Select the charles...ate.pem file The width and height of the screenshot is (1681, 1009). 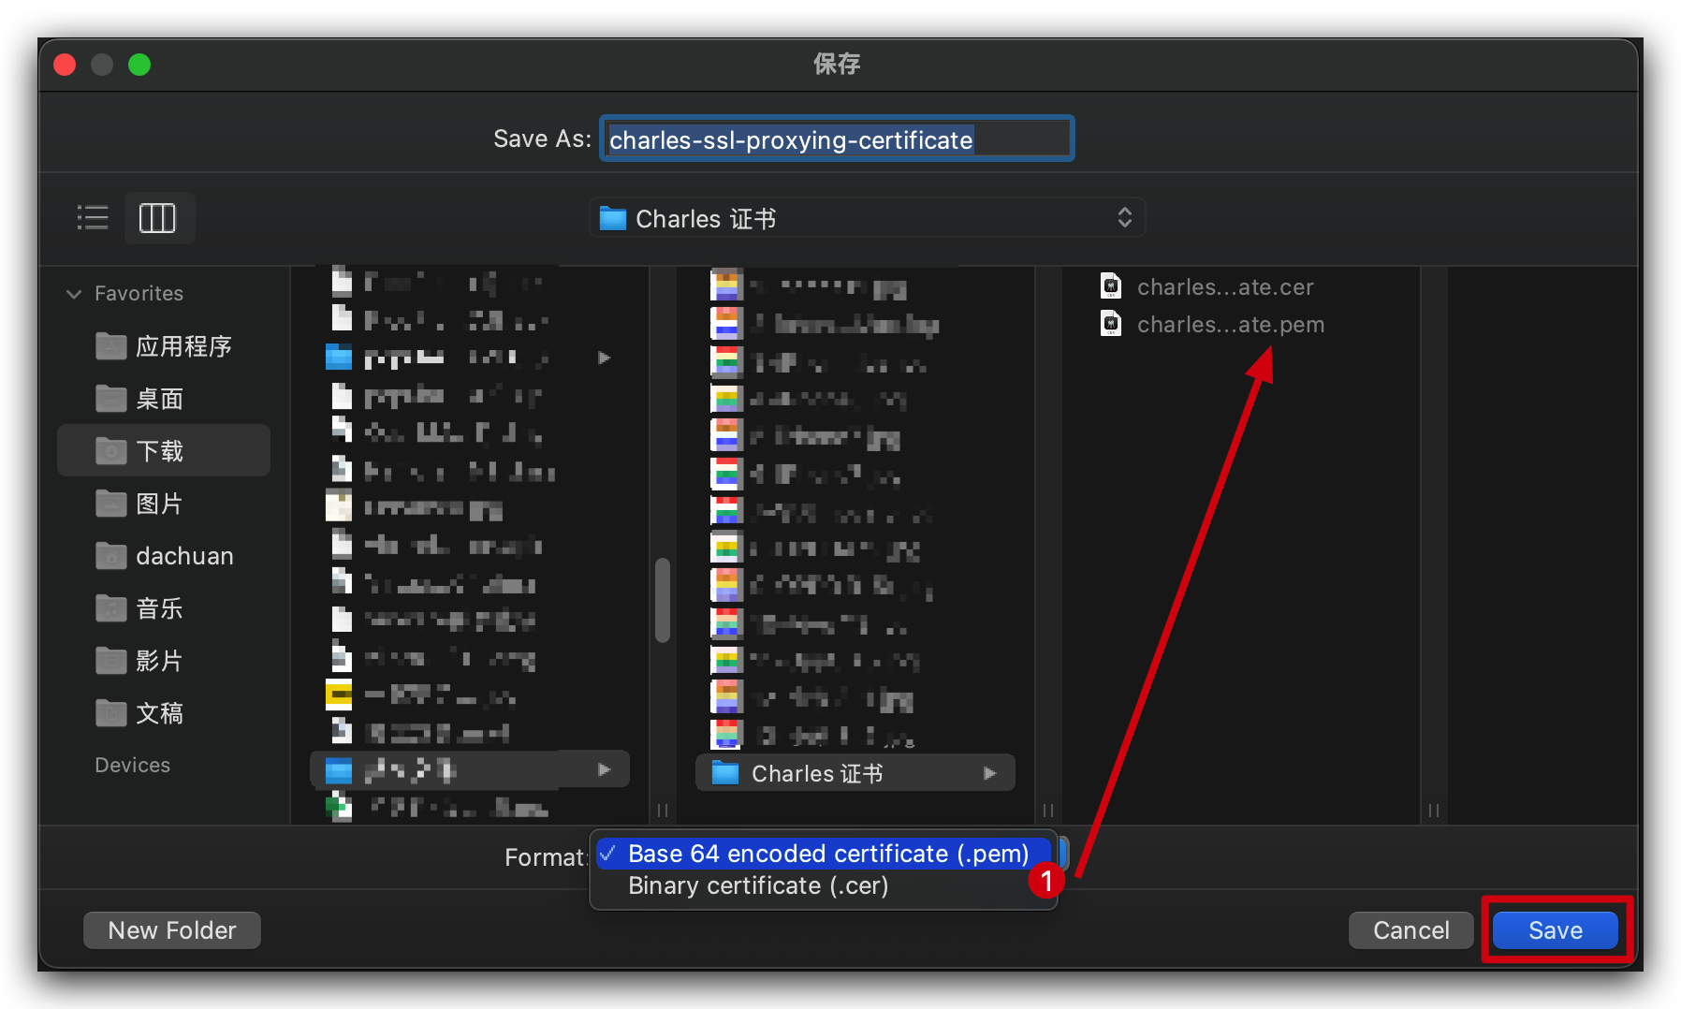(x=1231, y=325)
